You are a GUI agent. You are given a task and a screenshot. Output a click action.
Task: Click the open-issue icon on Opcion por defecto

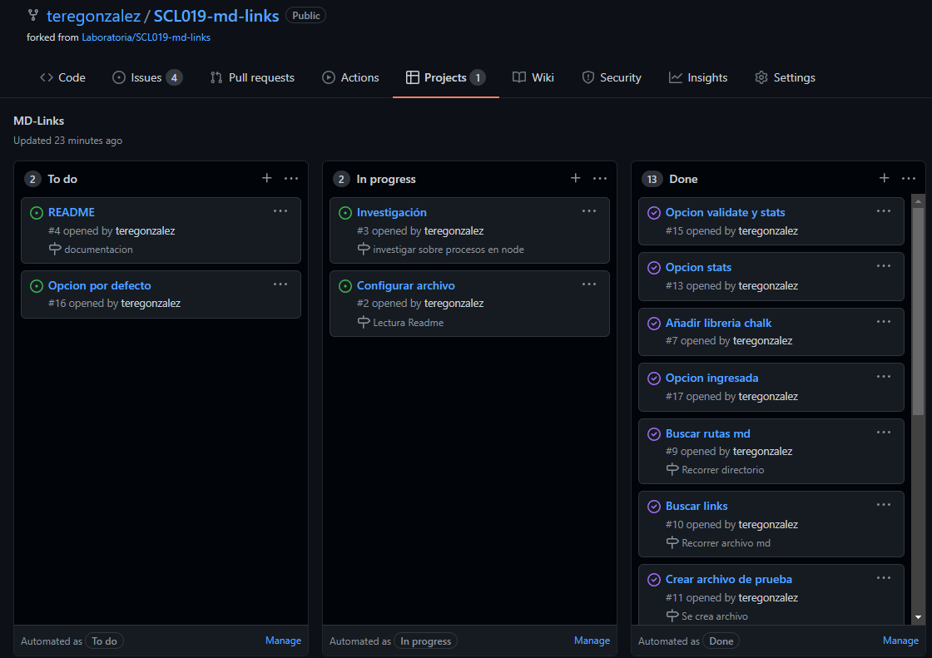[x=37, y=286]
